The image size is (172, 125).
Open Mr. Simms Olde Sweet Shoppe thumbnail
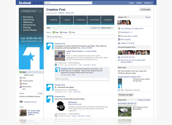[x=23, y=113]
